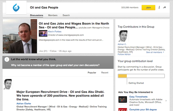Click the group contribution level progress bar

tap(141, 76)
